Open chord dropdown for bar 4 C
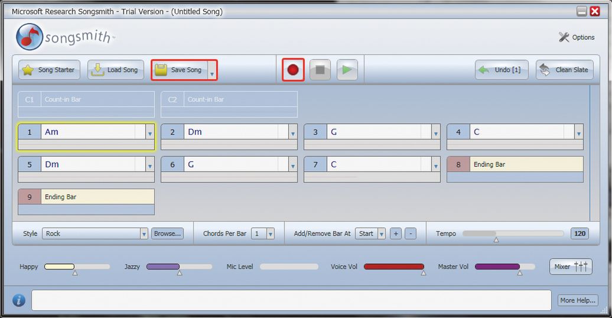The width and height of the screenshot is (612, 318). (x=578, y=132)
